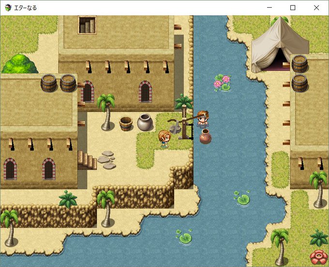
Task: Click the boy bathing in the river
Action: pos(203,119)
